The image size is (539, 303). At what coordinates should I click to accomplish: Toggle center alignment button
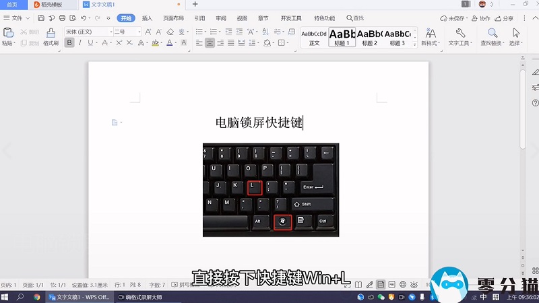point(210,43)
